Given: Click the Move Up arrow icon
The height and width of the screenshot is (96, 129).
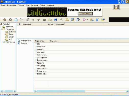Looking at the screenshot, I should [x=33, y=20].
